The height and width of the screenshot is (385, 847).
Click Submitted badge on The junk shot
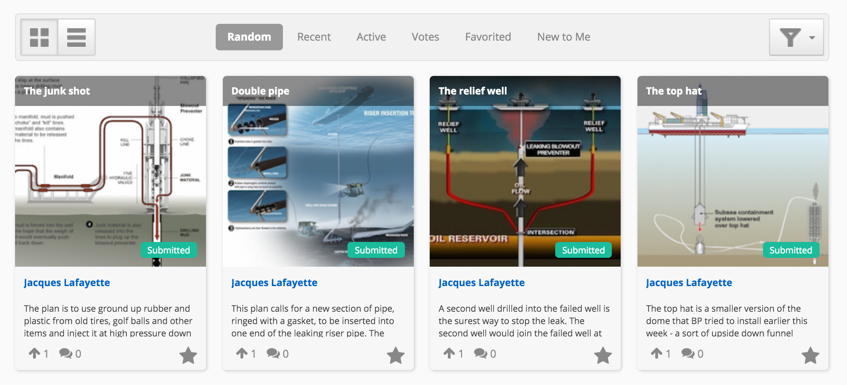168,250
